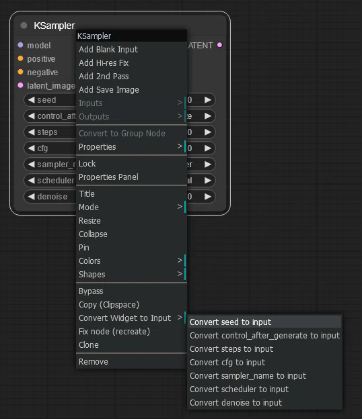Click the Lock menu entry
The image size is (362, 419).
131,164
